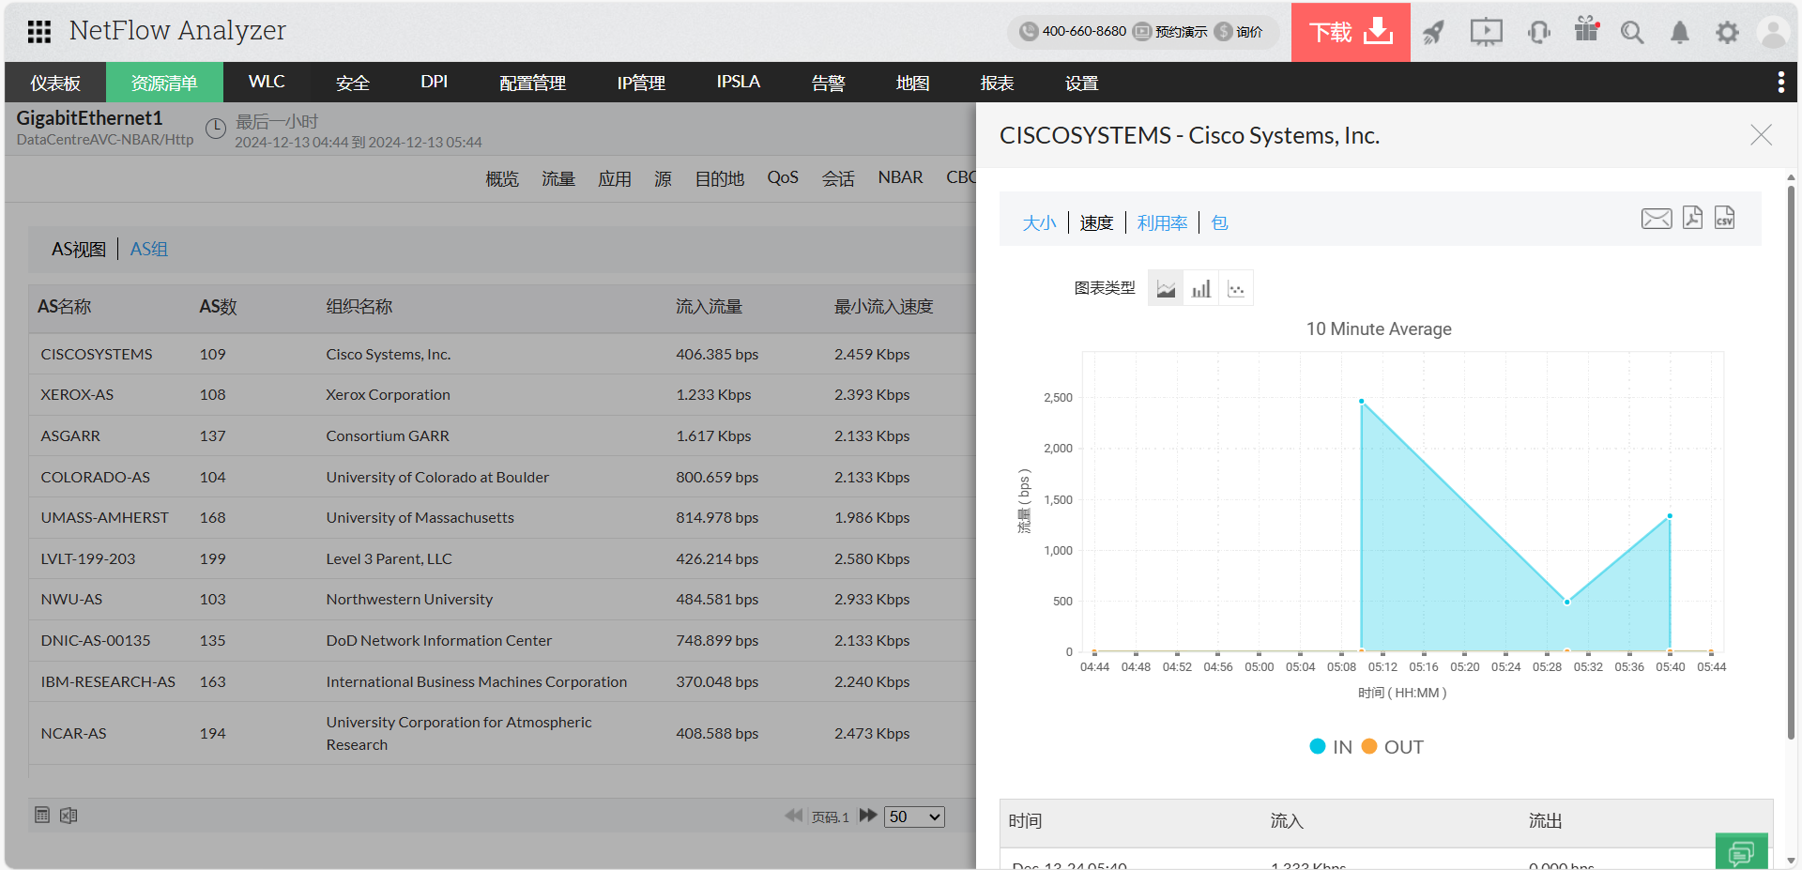Image resolution: width=1802 pixels, height=870 pixels.
Task: Open the rows-per-page dropdown showing 50
Action: coord(914,817)
